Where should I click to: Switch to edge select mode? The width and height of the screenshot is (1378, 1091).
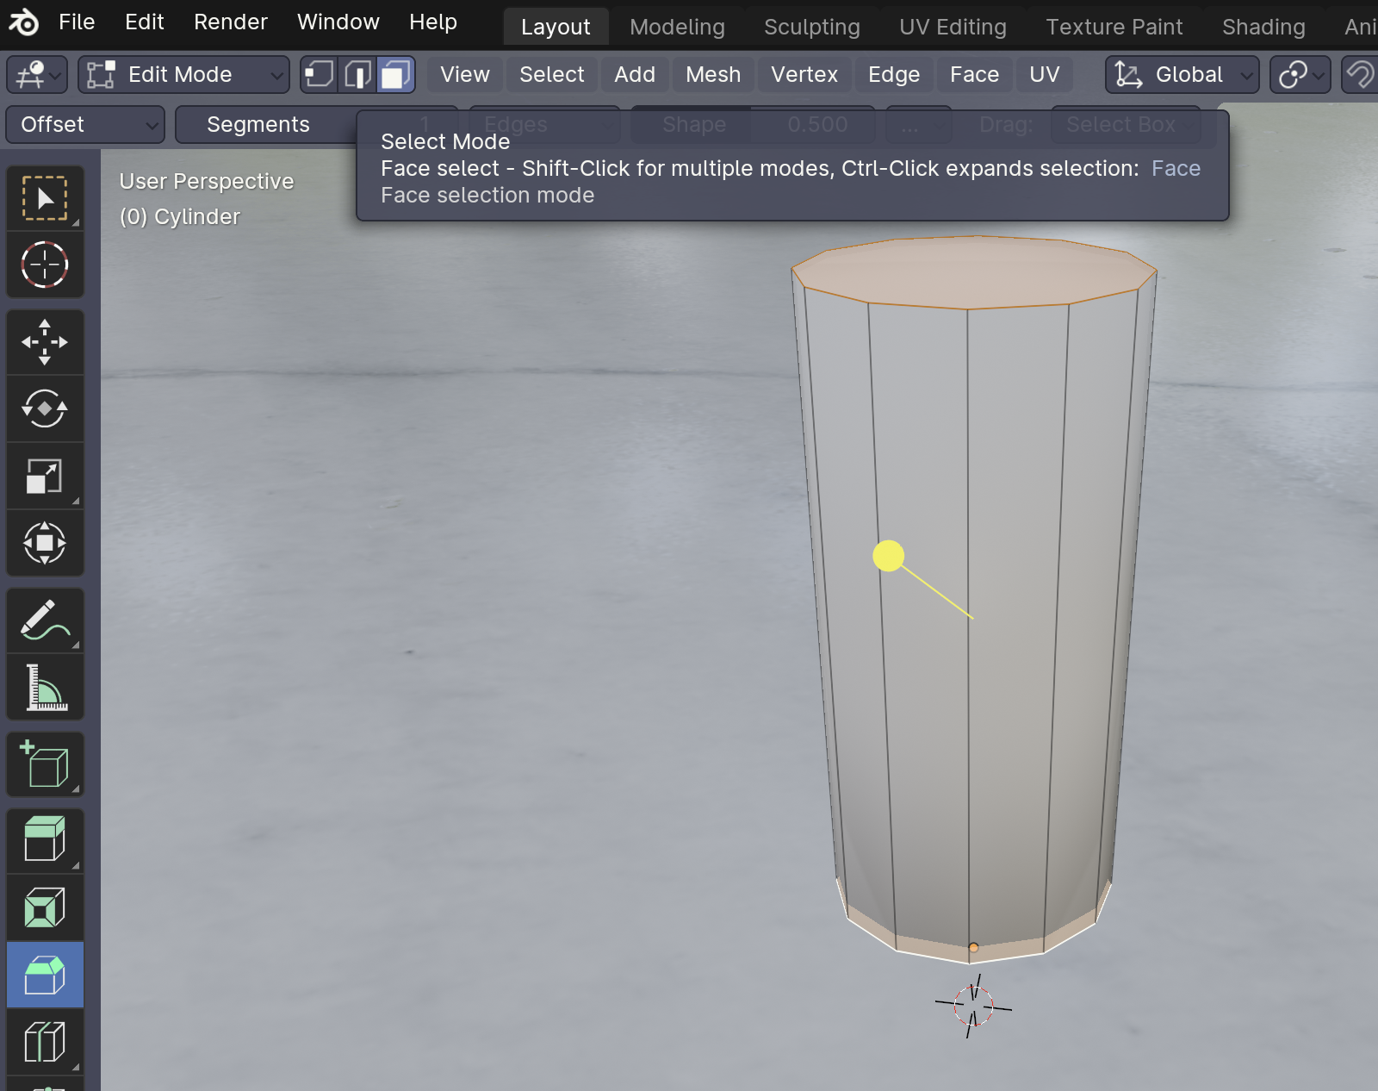pos(357,75)
